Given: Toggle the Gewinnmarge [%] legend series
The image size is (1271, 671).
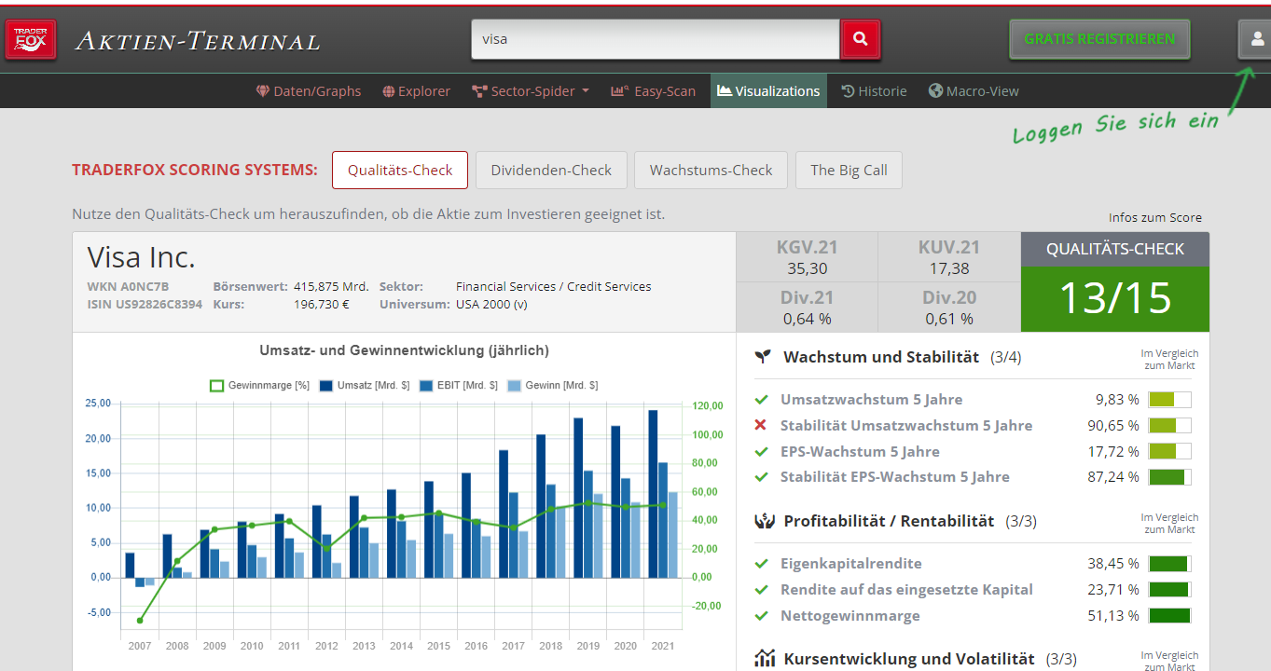Looking at the screenshot, I should pyautogui.click(x=259, y=385).
